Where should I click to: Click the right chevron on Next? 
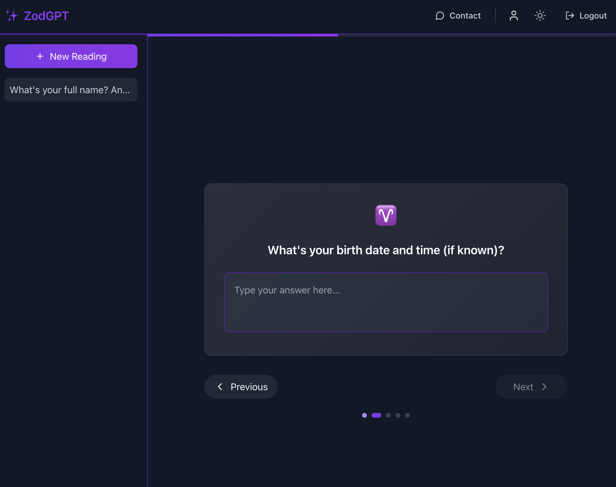tap(544, 387)
